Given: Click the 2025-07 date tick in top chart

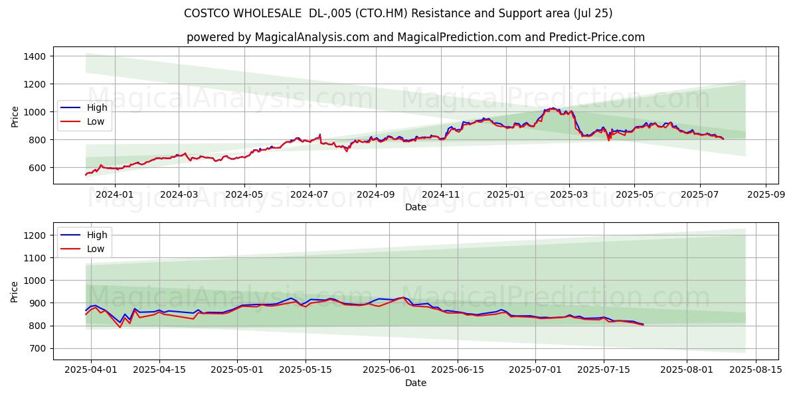Looking at the screenshot, I should point(699,194).
